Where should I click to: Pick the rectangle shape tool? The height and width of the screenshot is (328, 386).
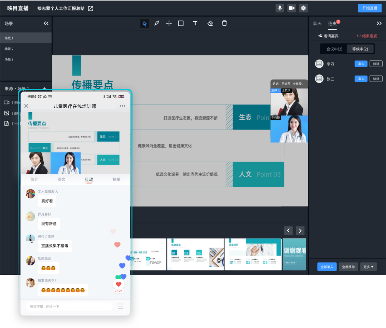click(181, 24)
